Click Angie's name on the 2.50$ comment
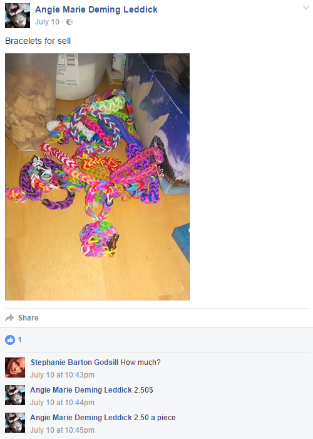 coord(81,390)
